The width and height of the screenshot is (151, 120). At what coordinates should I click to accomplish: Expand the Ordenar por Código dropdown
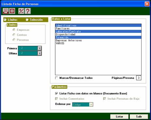click(x=91, y=105)
